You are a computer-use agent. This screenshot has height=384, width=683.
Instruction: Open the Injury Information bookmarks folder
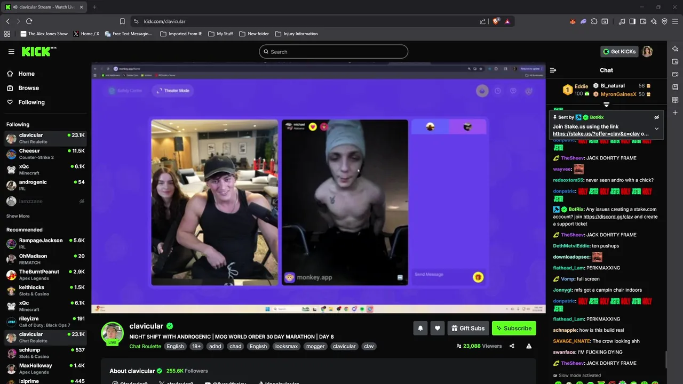296,34
